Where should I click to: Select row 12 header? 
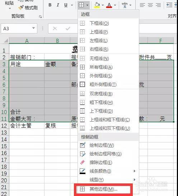point(5,126)
